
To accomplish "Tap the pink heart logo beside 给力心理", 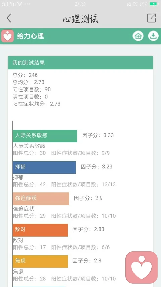I will click(x=7, y=36).
